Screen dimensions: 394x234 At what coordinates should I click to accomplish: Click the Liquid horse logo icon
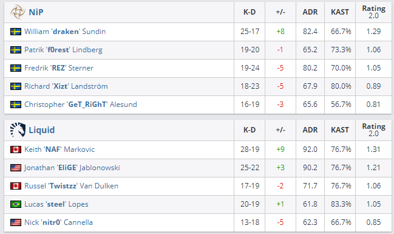click(18, 129)
